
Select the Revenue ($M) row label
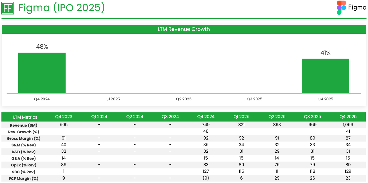pos(23,125)
